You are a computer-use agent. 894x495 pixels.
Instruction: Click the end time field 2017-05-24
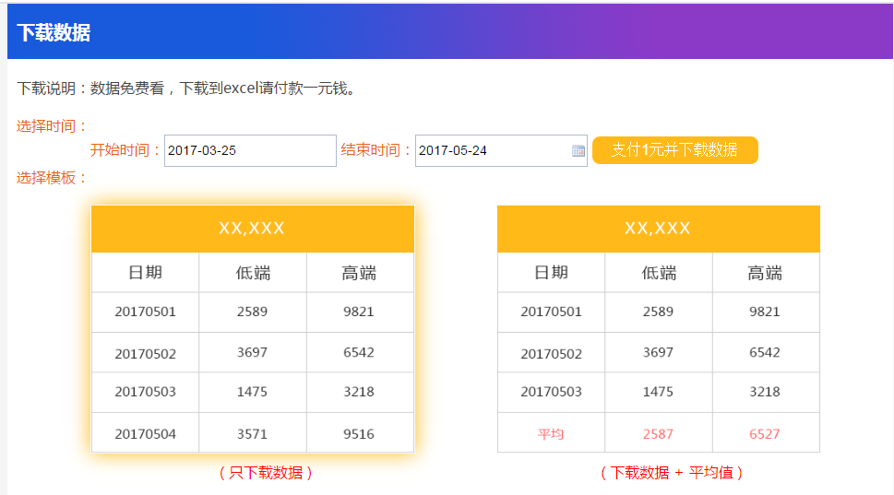tap(501, 151)
